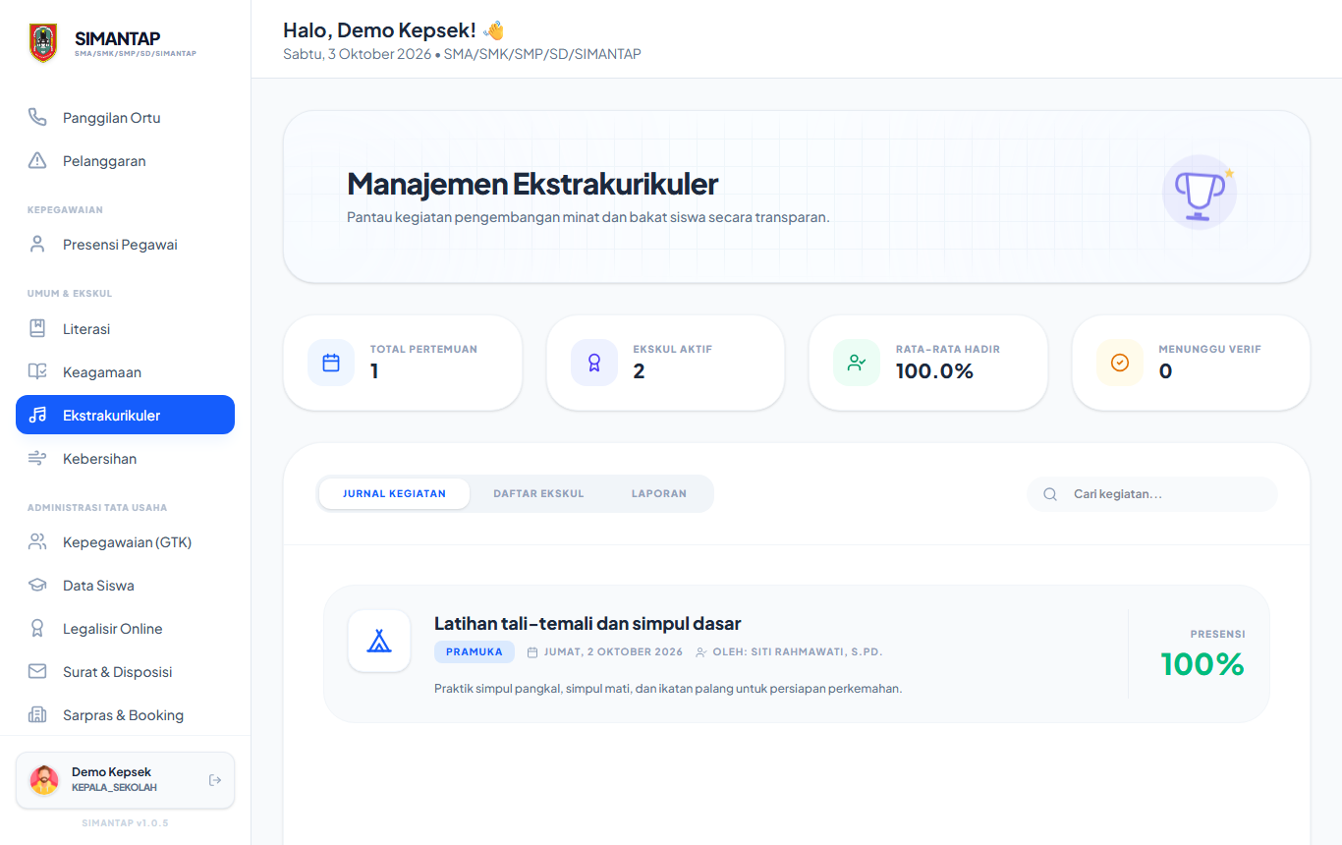Viewport: 1342px width, 845px height.
Task: Click the PRAMUKA tag on the activity
Action: click(x=475, y=651)
